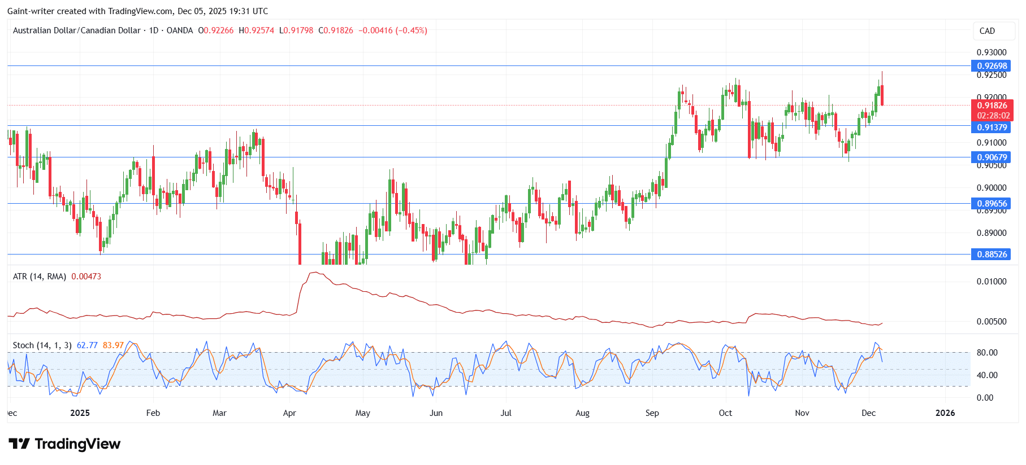Click the 0.93000 price scale tick
This screenshot has height=465, width=1026.
tap(992, 52)
